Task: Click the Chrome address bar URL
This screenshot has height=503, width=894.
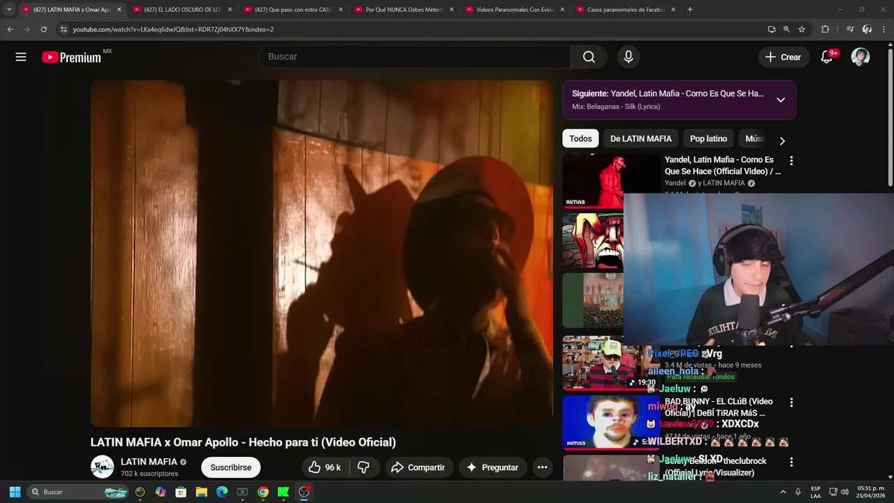Action: click(x=173, y=29)
